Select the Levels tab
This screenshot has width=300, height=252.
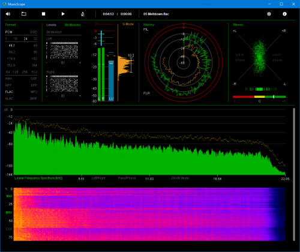[51, 25]
